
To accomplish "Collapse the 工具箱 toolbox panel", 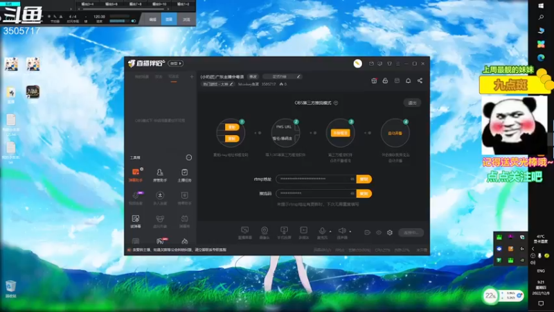I will [x=189, y=157].
